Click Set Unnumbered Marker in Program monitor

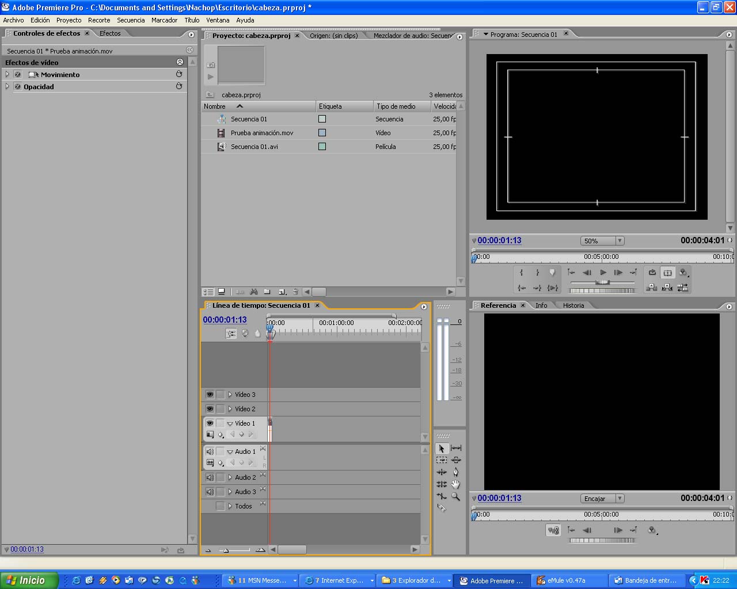tap(552, 273)
